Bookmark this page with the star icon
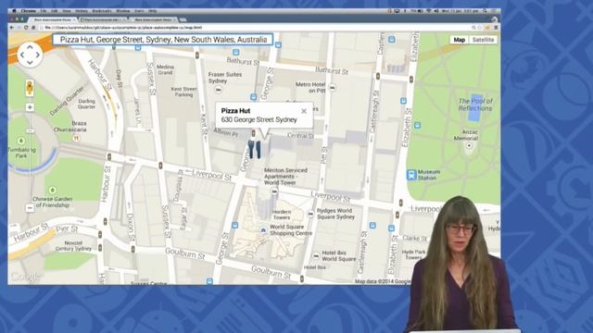 [x=480, y=28]
